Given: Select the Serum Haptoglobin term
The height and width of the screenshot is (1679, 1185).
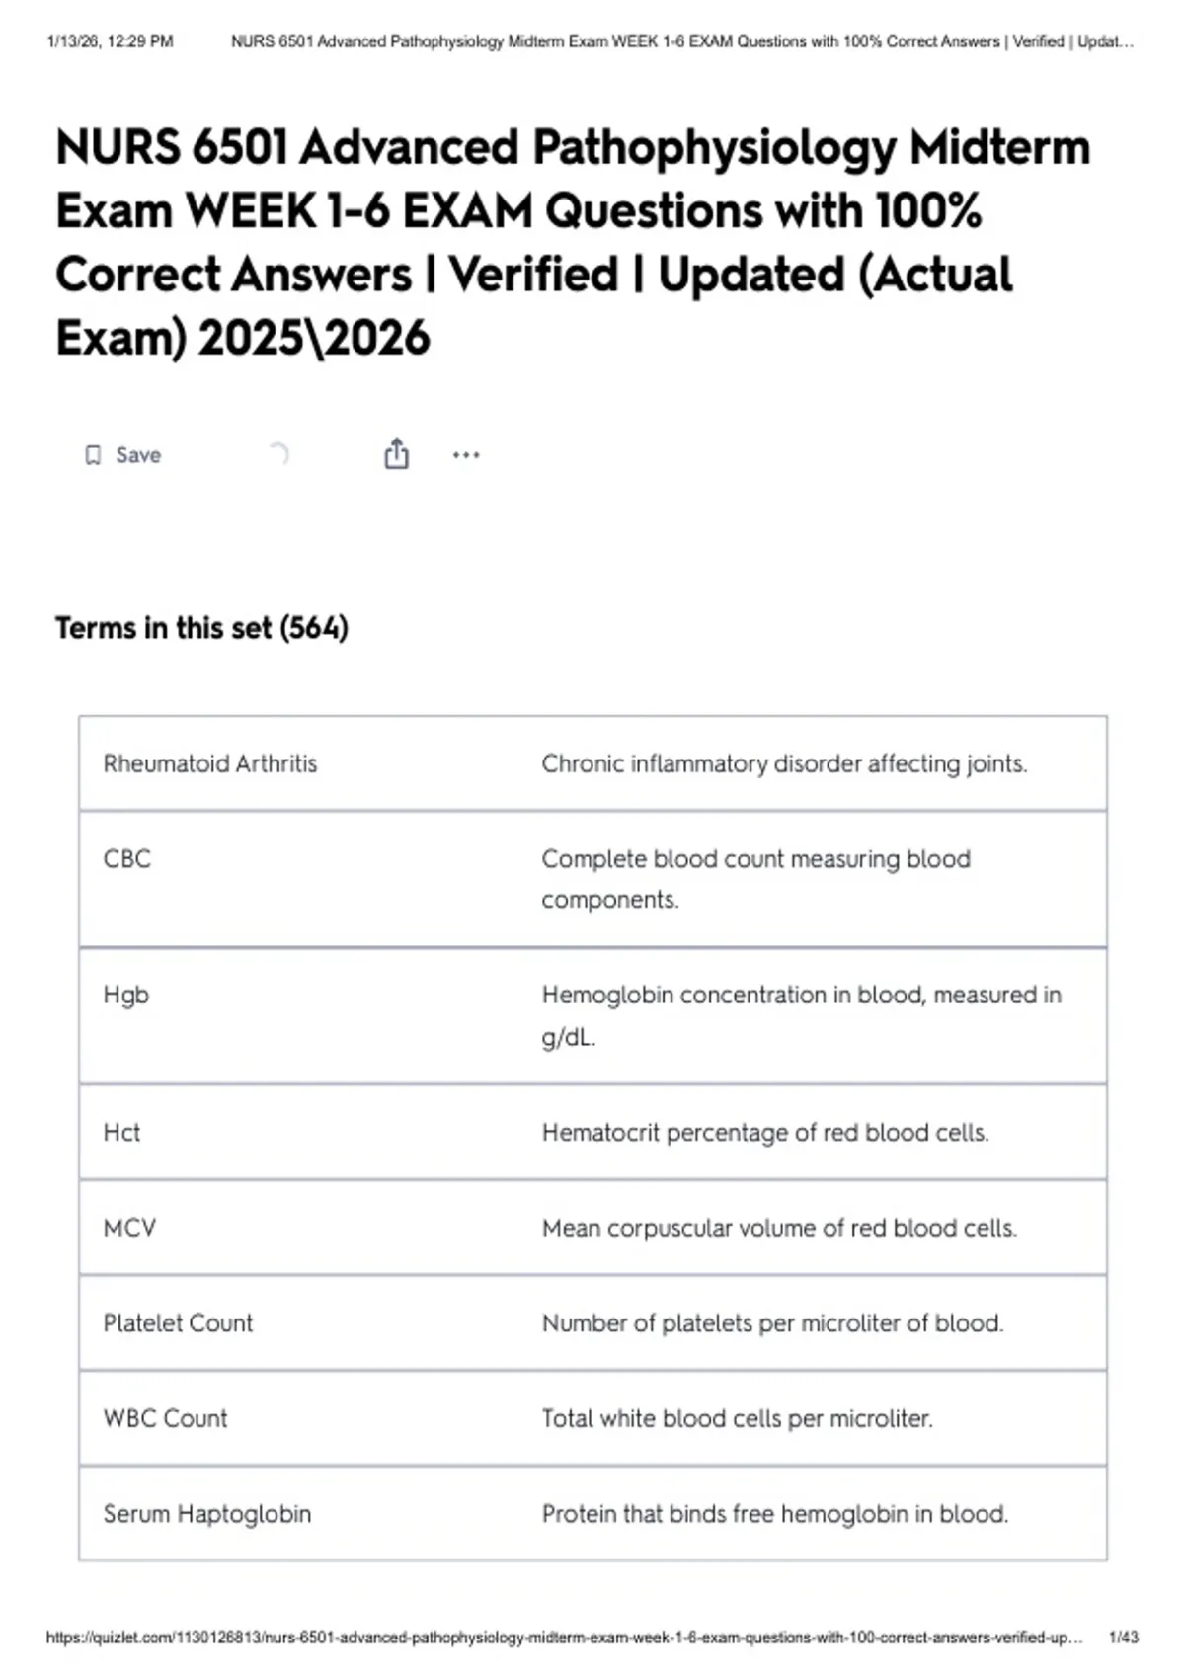Looking at the screenshot, I should click(x=206, y=1514).
